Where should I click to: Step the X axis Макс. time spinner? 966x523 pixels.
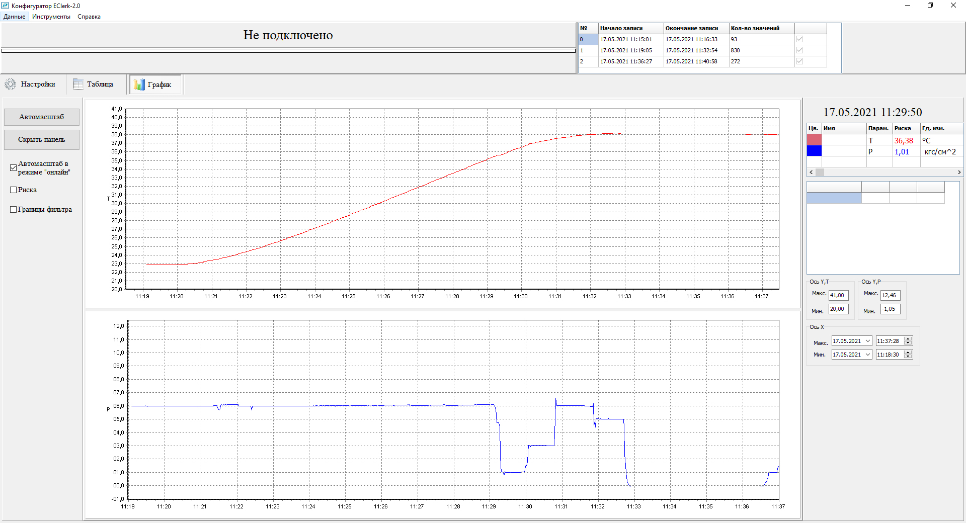pyautogui.click(x=908, y=339)
